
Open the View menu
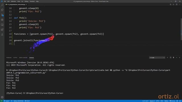point(18,1)
